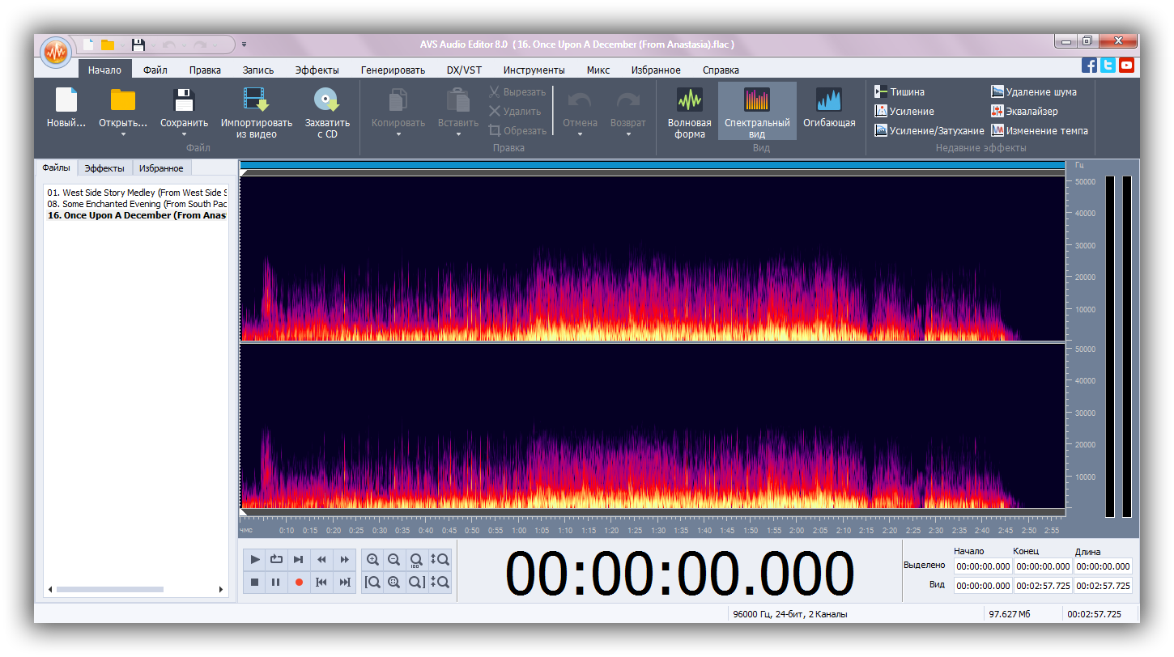The width and height of the screenshot is (1174, 657).
Task: Stop playback with the Stop button
Action: click(255, 582)
